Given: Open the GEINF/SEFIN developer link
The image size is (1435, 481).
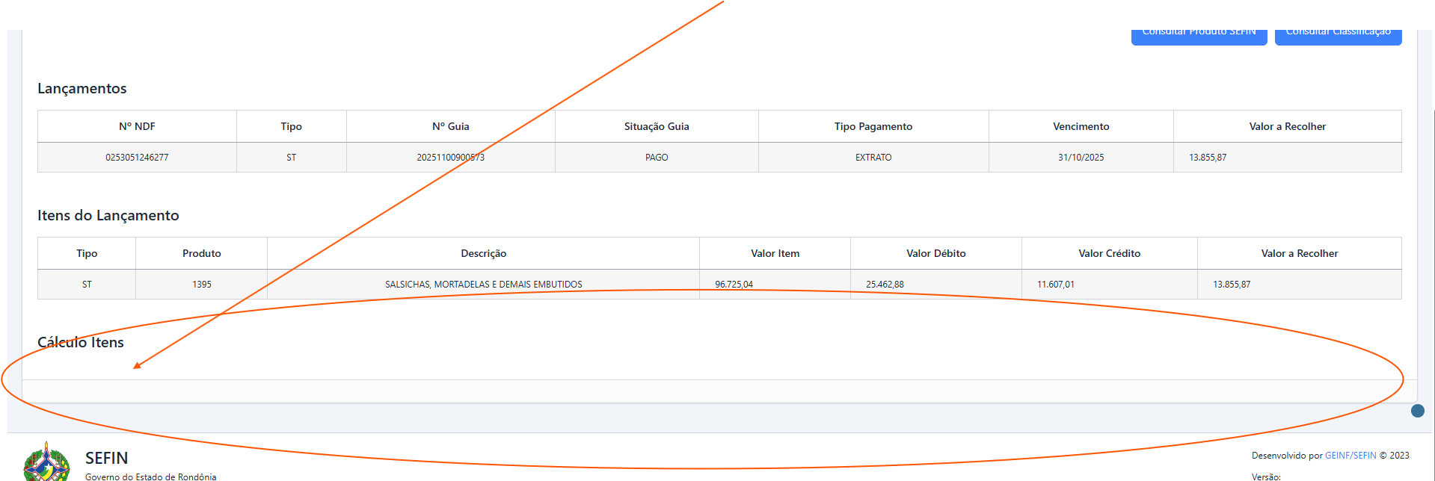Looking at the screenshot, I should pyautogui.click(x=1351, y=455).
